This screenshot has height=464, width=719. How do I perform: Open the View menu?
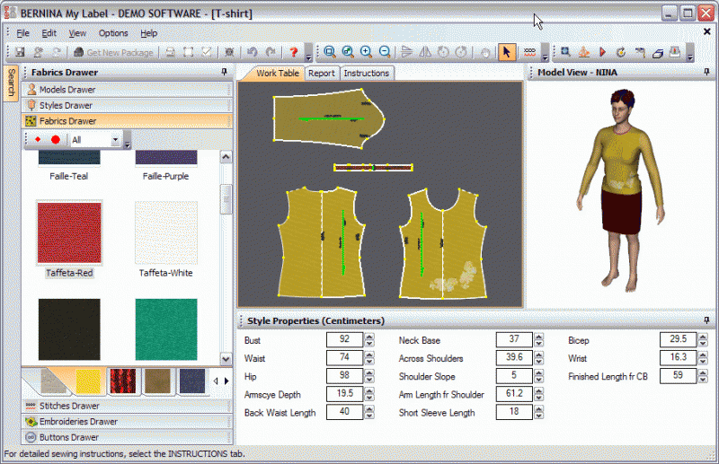tap(77, 33)
